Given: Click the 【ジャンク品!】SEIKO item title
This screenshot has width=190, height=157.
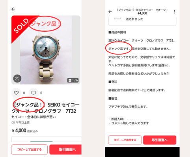Looking at the screenshot, I should (45, 108).
